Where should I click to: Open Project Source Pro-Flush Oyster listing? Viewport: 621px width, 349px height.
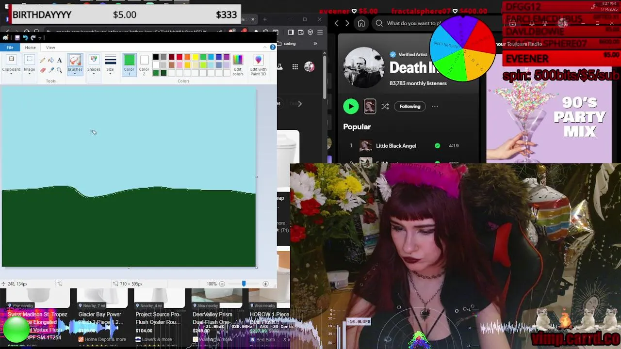pyautogui.click(x=158, y=318)
